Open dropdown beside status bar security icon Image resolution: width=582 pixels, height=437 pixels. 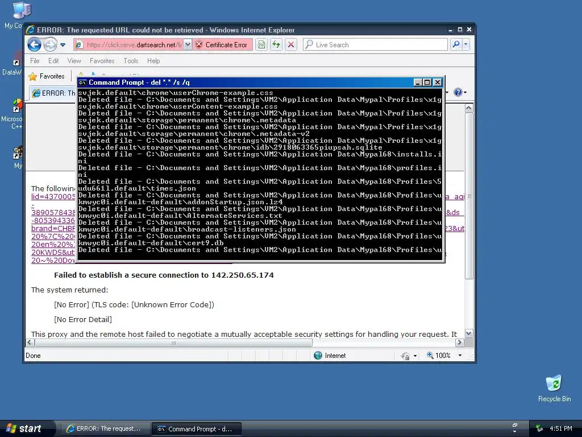point(415,356)
